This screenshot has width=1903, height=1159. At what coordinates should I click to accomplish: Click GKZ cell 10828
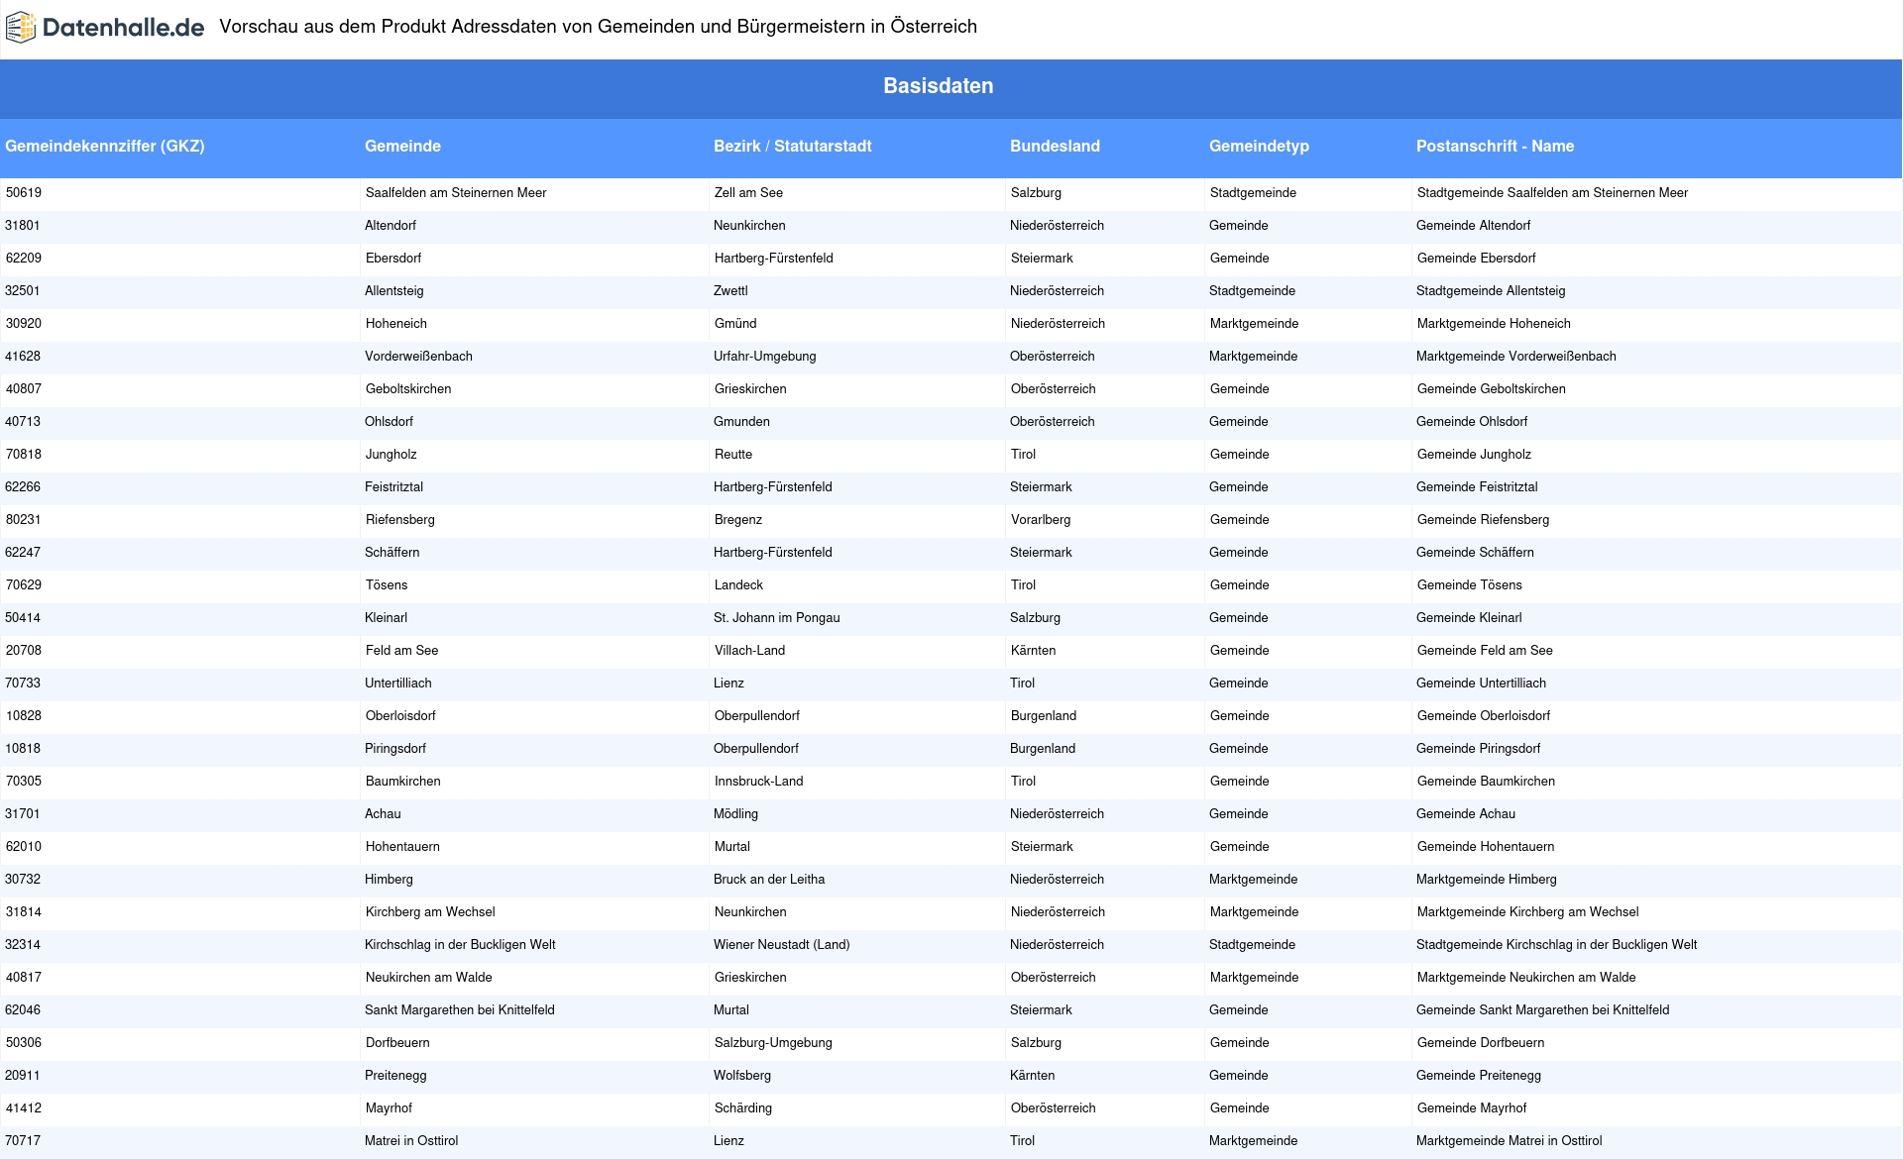(179, 716)
